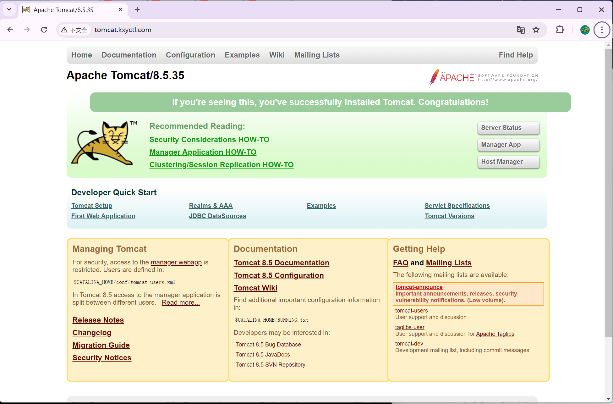Open Tomcat 8.5 Documentation link

pyautogui.click(x=282, y=263)
